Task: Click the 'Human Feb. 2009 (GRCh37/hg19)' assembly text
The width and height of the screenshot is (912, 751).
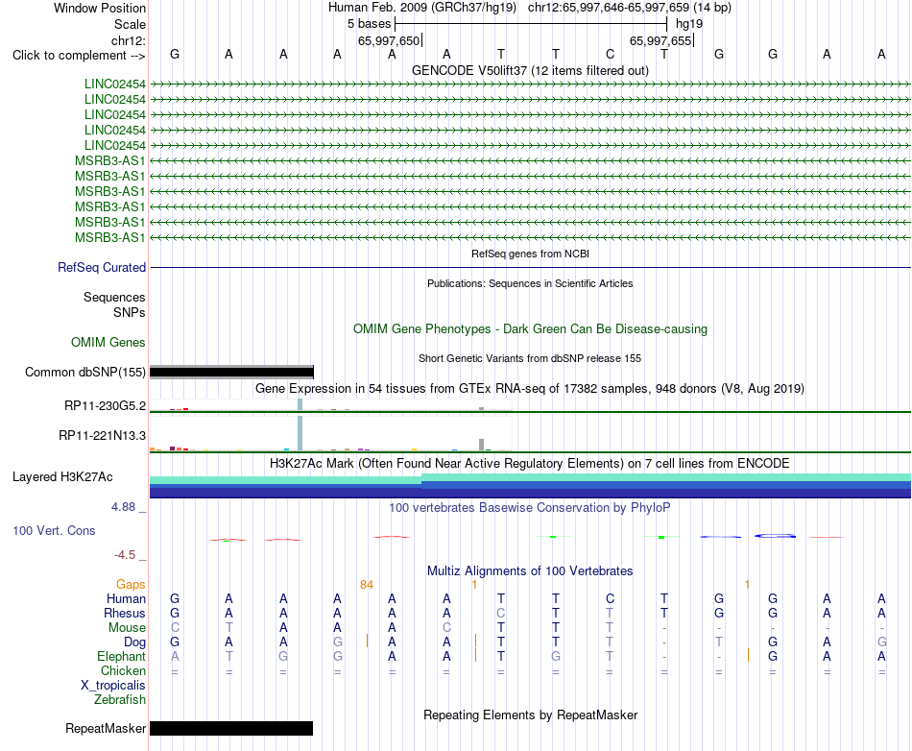Action: pos(422,8)
